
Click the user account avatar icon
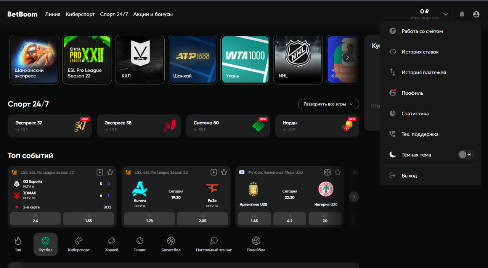click(476, 14)
